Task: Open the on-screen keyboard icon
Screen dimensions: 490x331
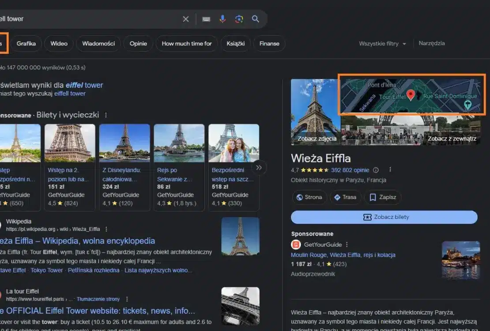Action: [x=206, y=19]
